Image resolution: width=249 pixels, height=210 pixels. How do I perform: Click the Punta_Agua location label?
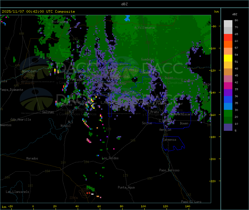coord(126,187)
